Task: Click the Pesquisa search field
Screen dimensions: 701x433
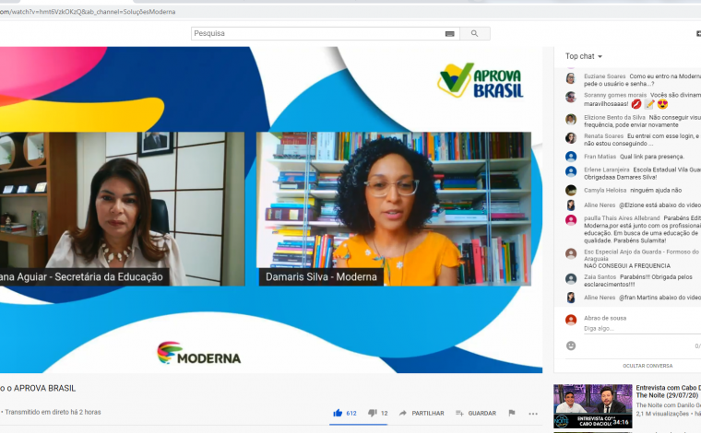Action: 314,33
